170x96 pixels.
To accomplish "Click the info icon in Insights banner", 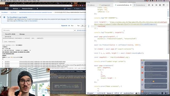I will point(4,17).
